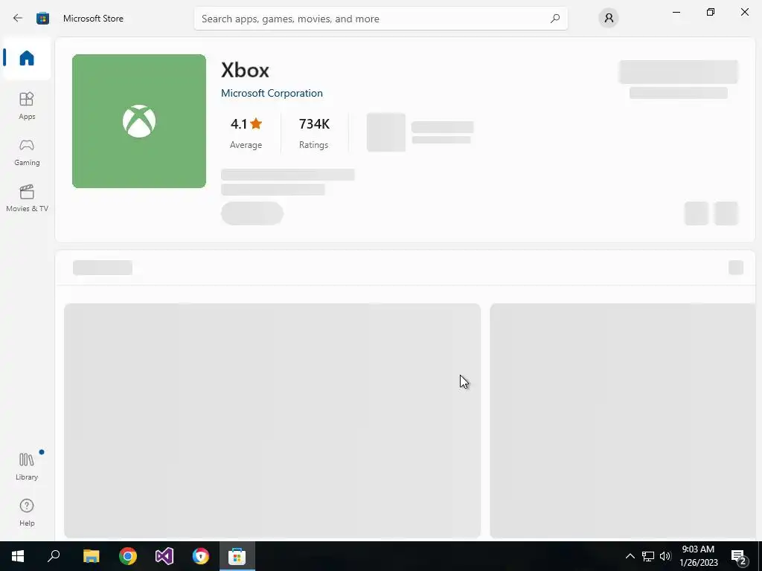The width and height of the screenshot is (762, 571).
Task: Open Microsoft Corporation publisher link
Action: tap(272, 93)
